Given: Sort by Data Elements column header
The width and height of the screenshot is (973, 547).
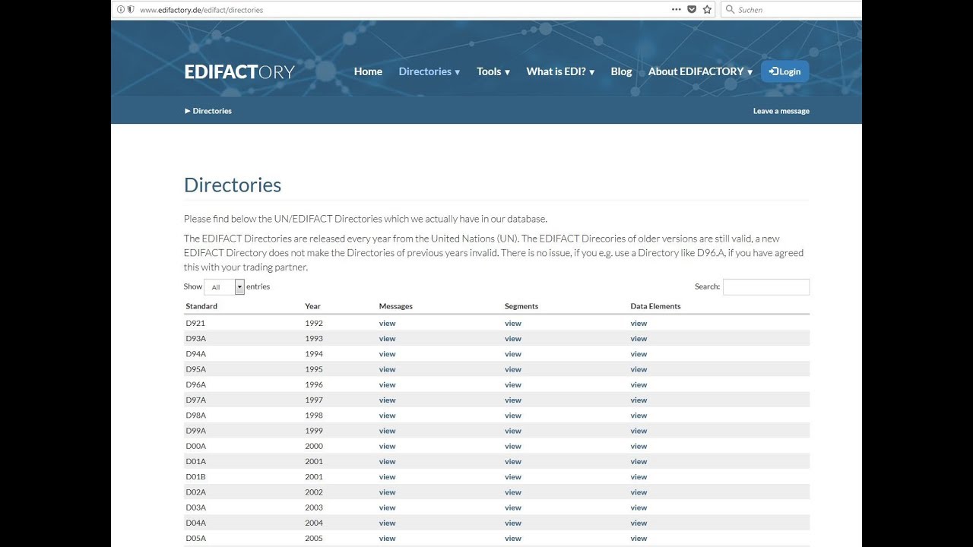Looking at the screenshot, I should (x=655, y=306).
